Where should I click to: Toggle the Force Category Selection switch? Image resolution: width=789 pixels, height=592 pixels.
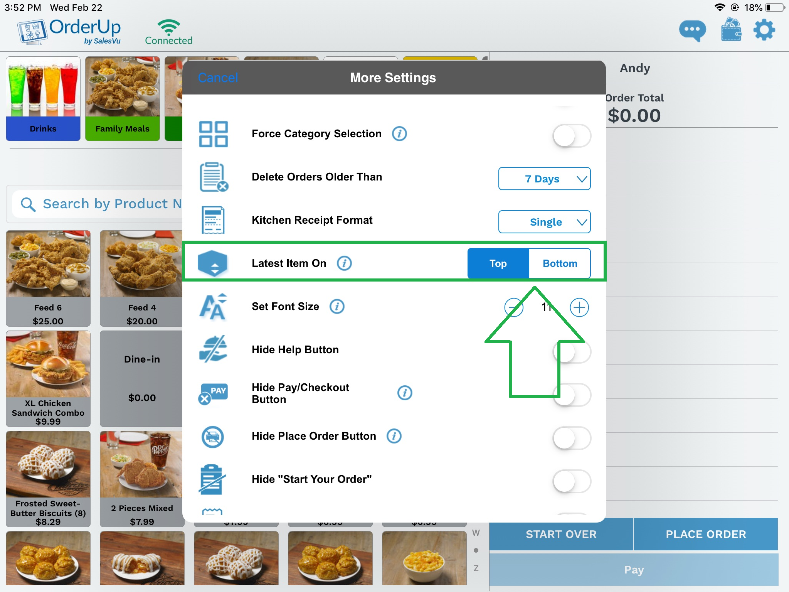pyautogui.click(x=569, y=133)
